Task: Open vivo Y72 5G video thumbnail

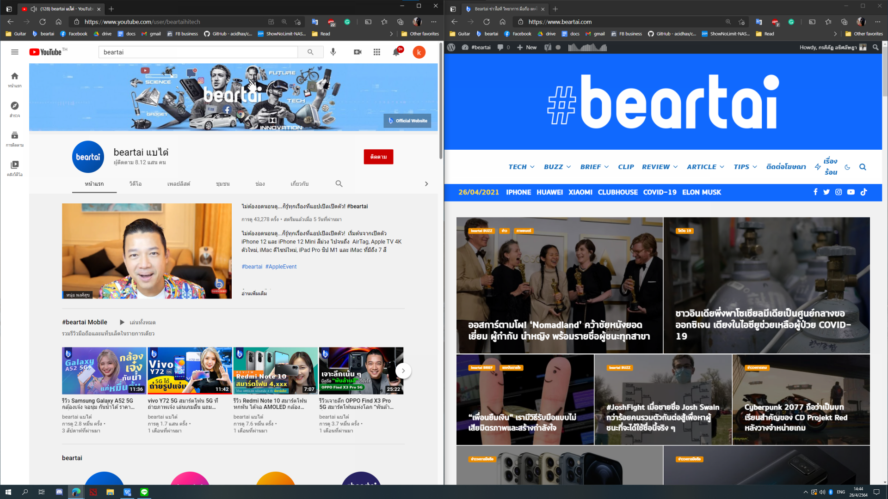Action: pos(190,371)
